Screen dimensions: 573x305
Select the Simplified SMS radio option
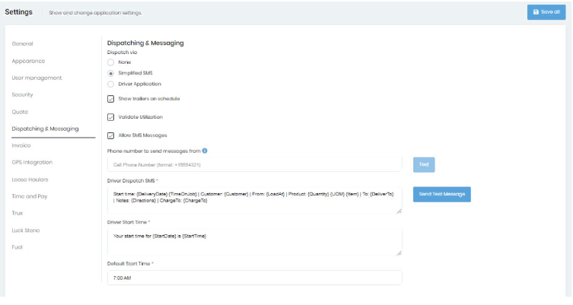(x=111, y=73)
